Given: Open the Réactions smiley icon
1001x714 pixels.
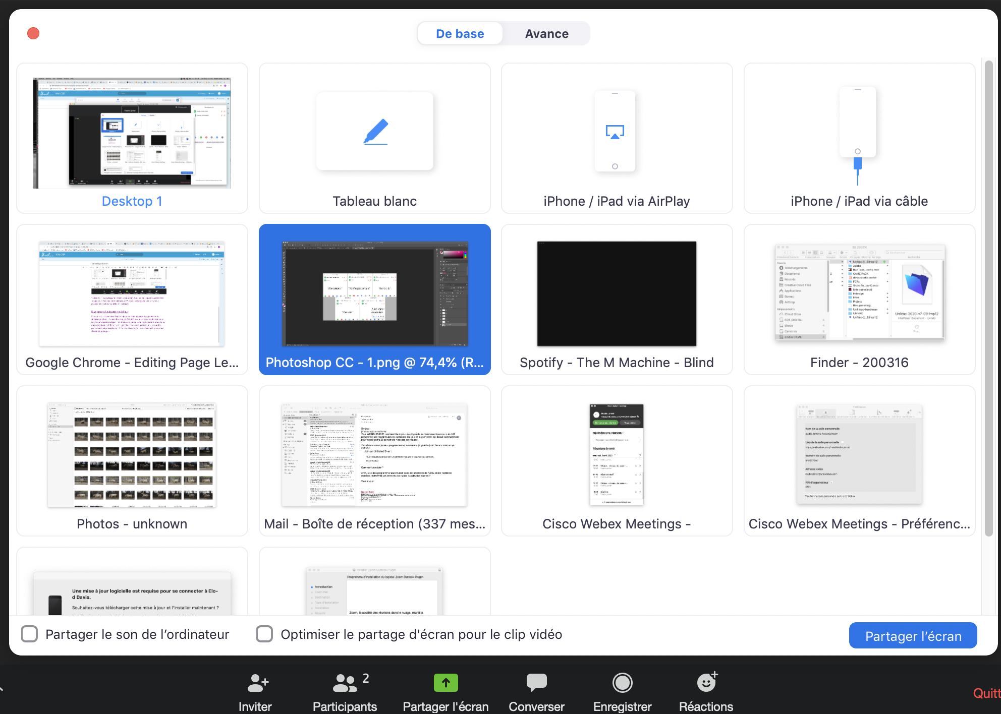Looking at the screenshot, I should click(x=706, y=683).
